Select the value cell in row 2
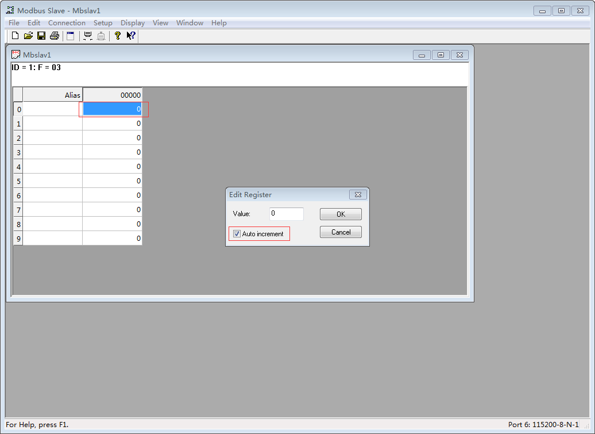This screenshot has width=595, height=434. (113, 138)
